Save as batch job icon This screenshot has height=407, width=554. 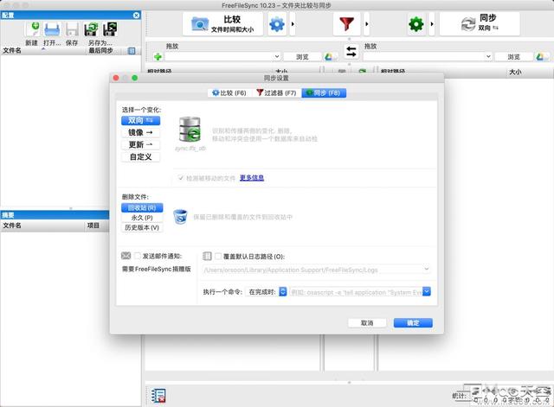(110, 29)
